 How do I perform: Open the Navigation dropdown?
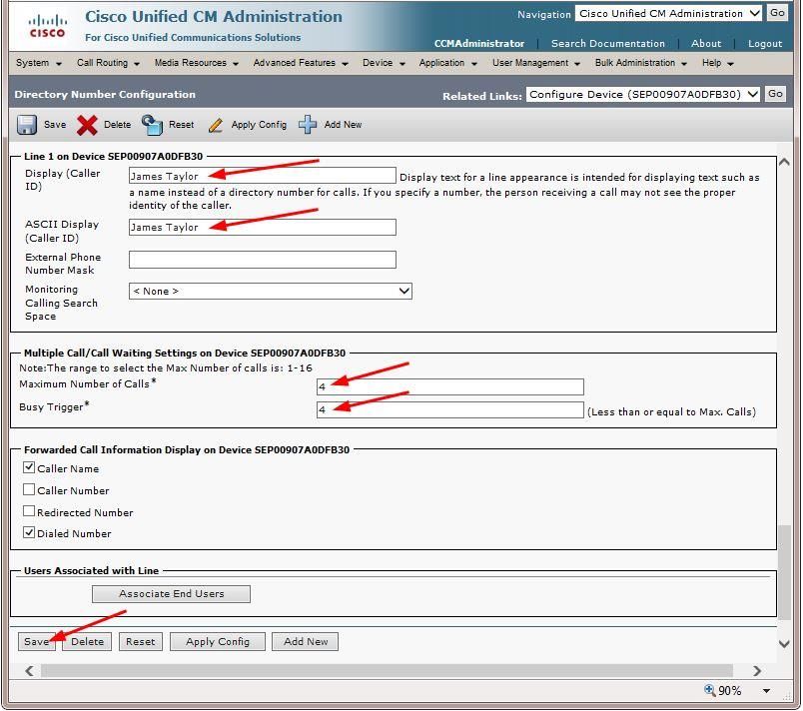click(x=669, y=13)
